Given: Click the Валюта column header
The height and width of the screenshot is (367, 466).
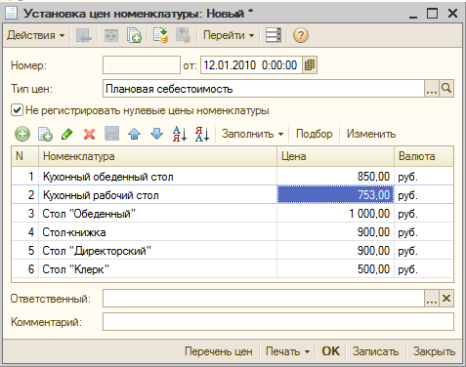Looking at the screenshot, I should pos(424,156).
